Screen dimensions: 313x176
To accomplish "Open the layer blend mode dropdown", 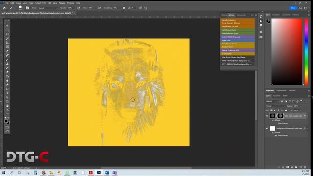I will (x=275, y=106).
